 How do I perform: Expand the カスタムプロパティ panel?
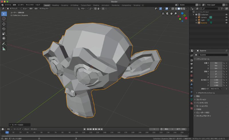(203, 116)
